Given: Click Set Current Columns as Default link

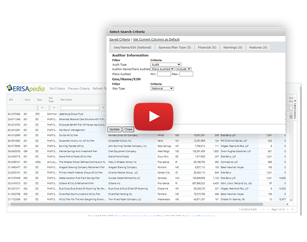Looking at the screenshot, I should pyautogui.click(x=156, y=39).
